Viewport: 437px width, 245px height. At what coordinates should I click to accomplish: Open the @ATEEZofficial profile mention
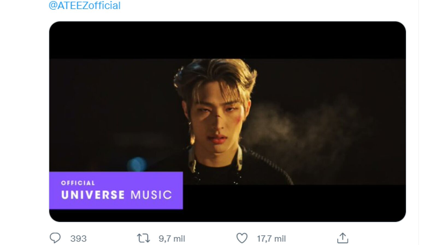point(84,5)
